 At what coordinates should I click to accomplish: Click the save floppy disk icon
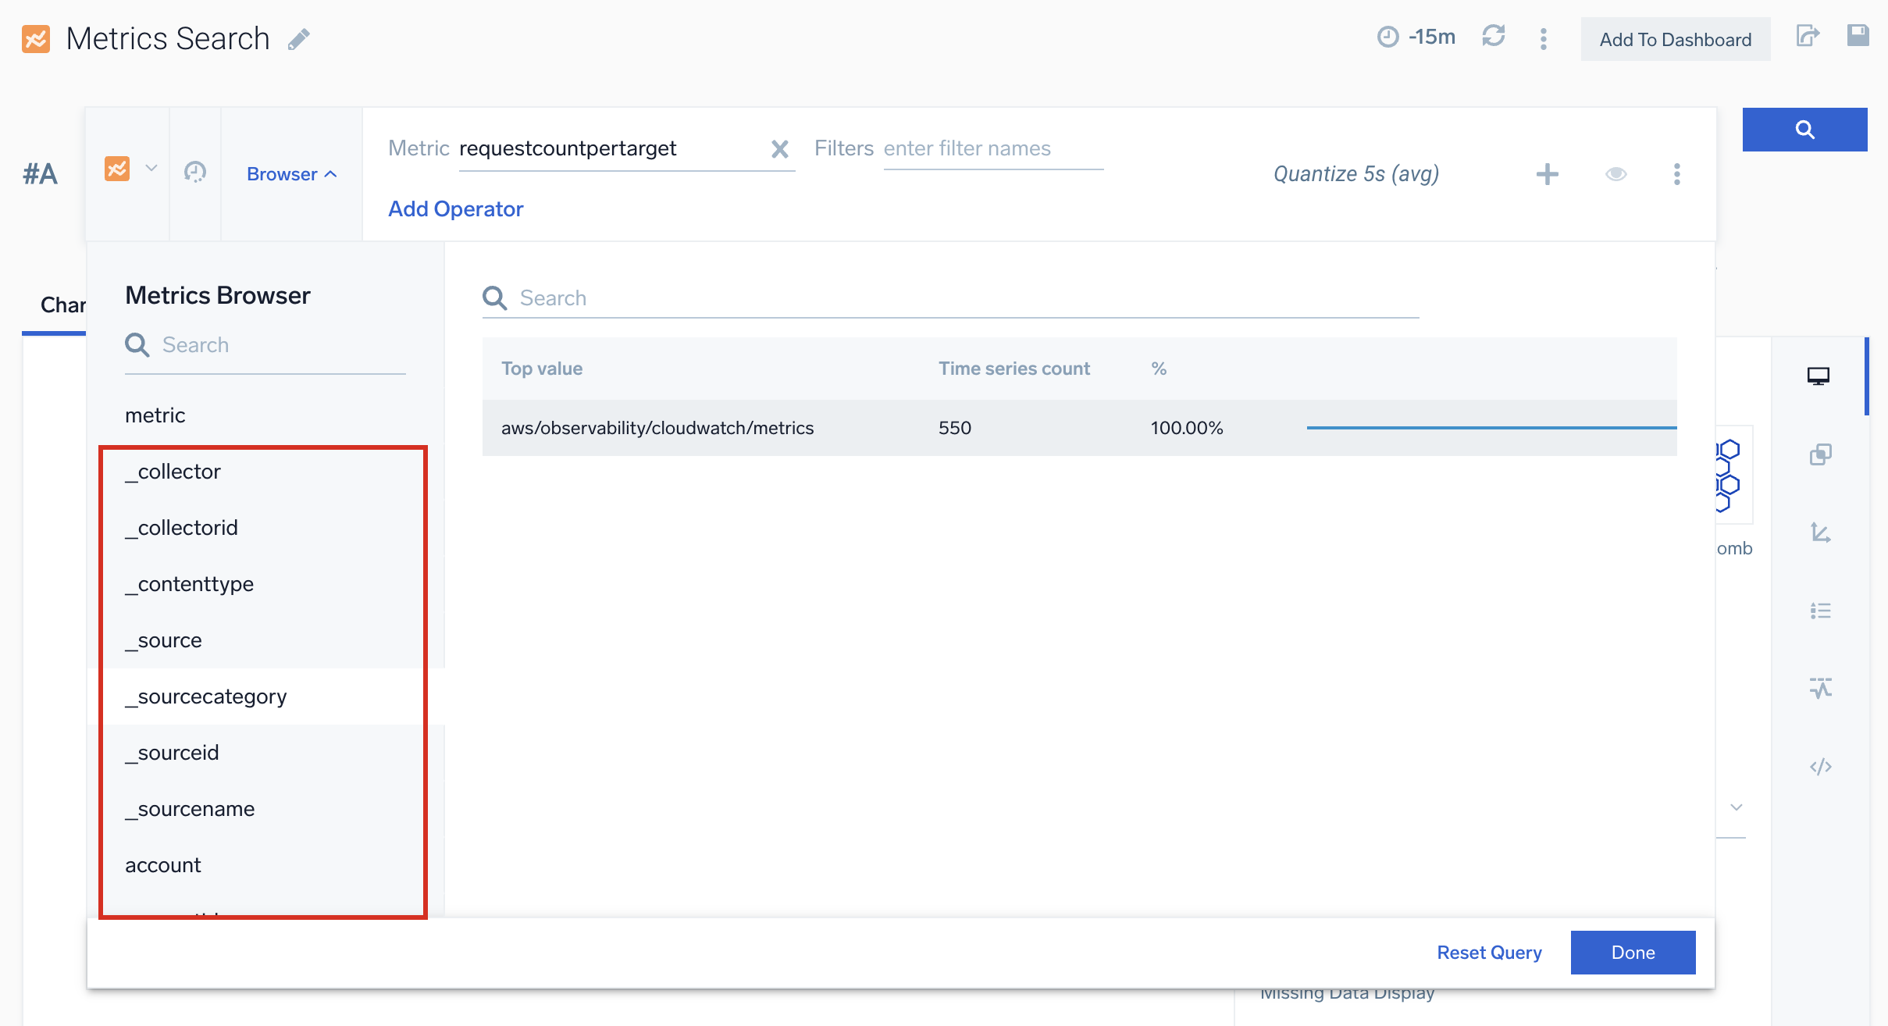[x=1858, y=36]
